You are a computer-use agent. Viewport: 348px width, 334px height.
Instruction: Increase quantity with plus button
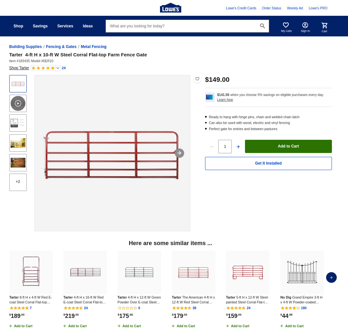coord(238,147)
